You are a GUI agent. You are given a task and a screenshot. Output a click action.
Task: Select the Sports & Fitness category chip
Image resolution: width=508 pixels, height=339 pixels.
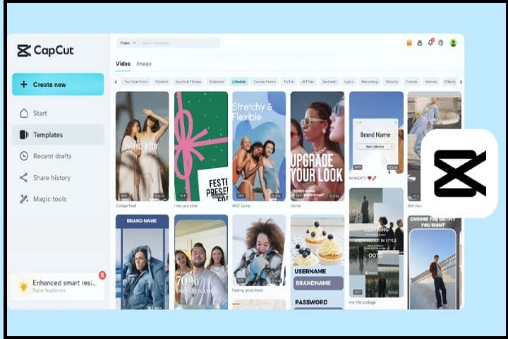(188, 82)
